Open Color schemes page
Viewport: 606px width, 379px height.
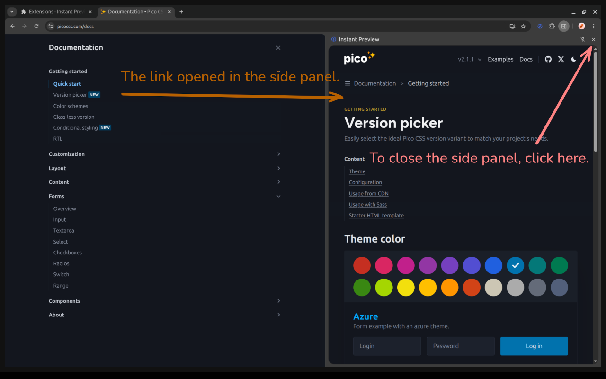71,106
